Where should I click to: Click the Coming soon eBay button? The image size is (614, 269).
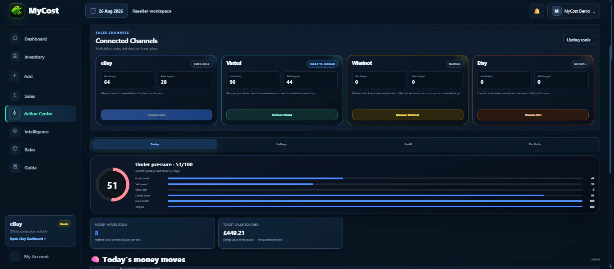point(156,115)
